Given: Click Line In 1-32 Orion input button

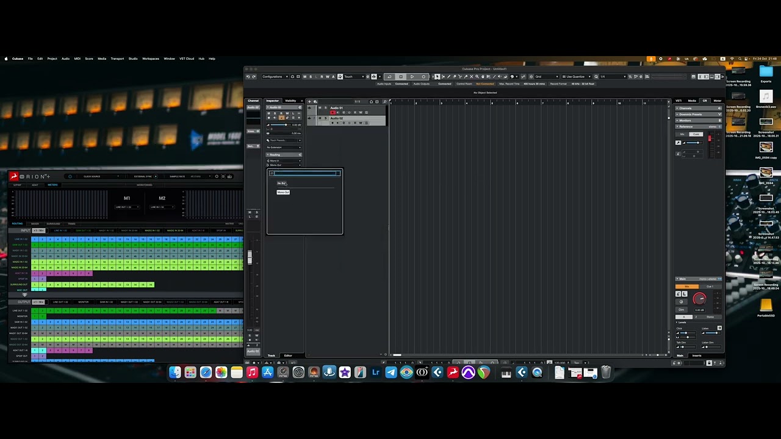Looking at the screenshot, I should [x=60, y=230].
